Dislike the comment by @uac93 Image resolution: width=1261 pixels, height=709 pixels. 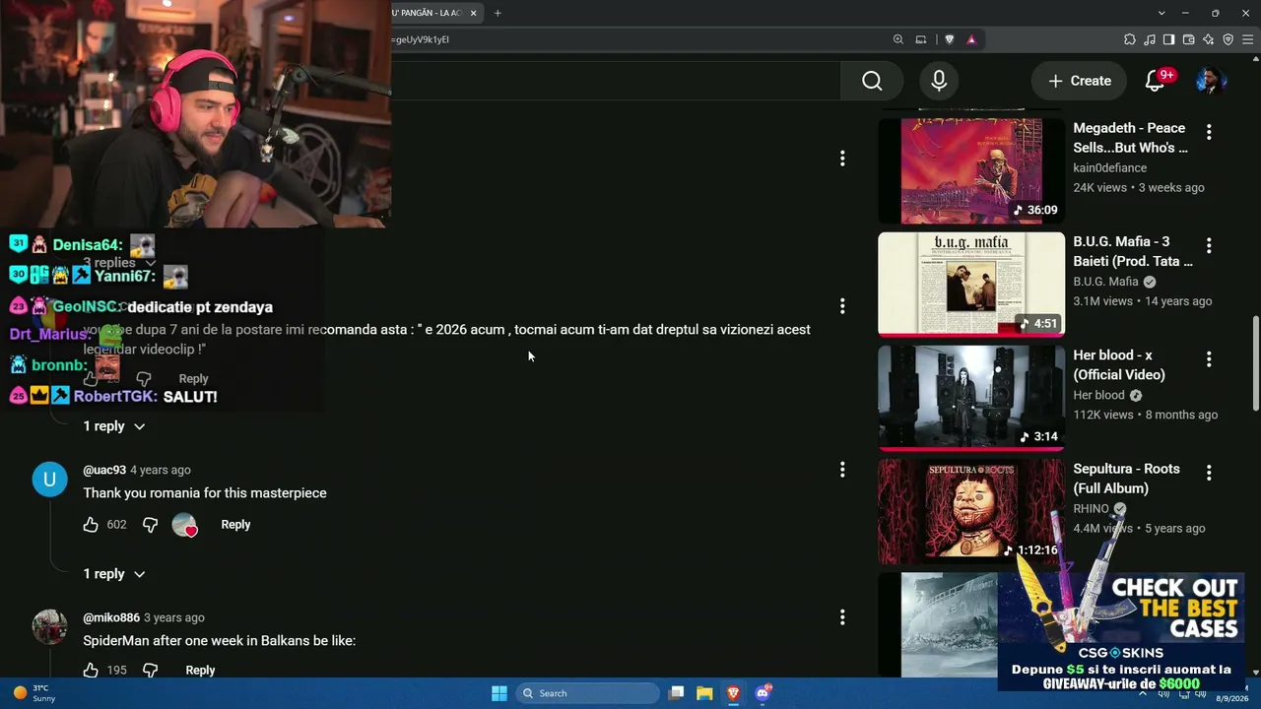(x=150, y=525)
